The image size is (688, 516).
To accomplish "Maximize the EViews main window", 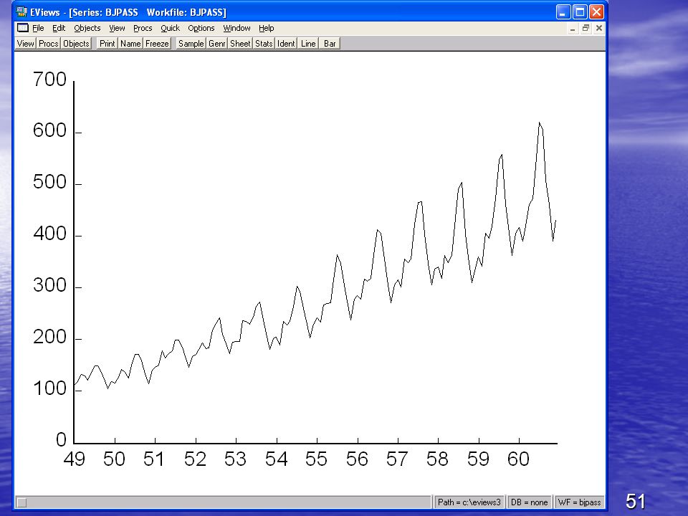I will point(580,12).
